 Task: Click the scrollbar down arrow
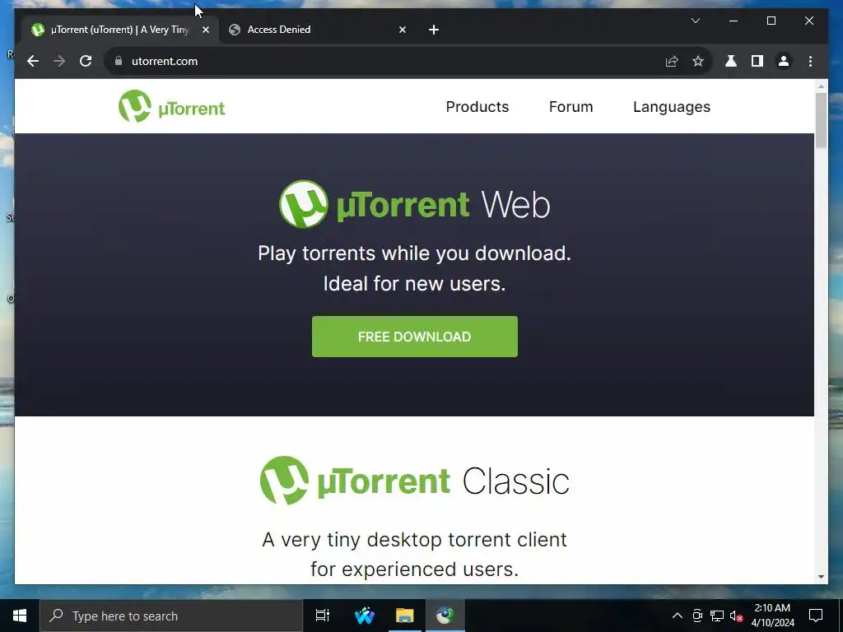click(x=821, y=577)
